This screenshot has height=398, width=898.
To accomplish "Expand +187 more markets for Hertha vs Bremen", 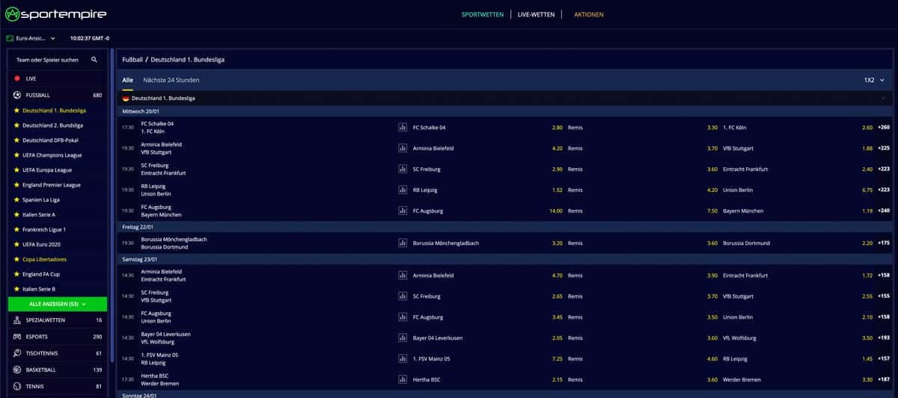I will [884, 379].
